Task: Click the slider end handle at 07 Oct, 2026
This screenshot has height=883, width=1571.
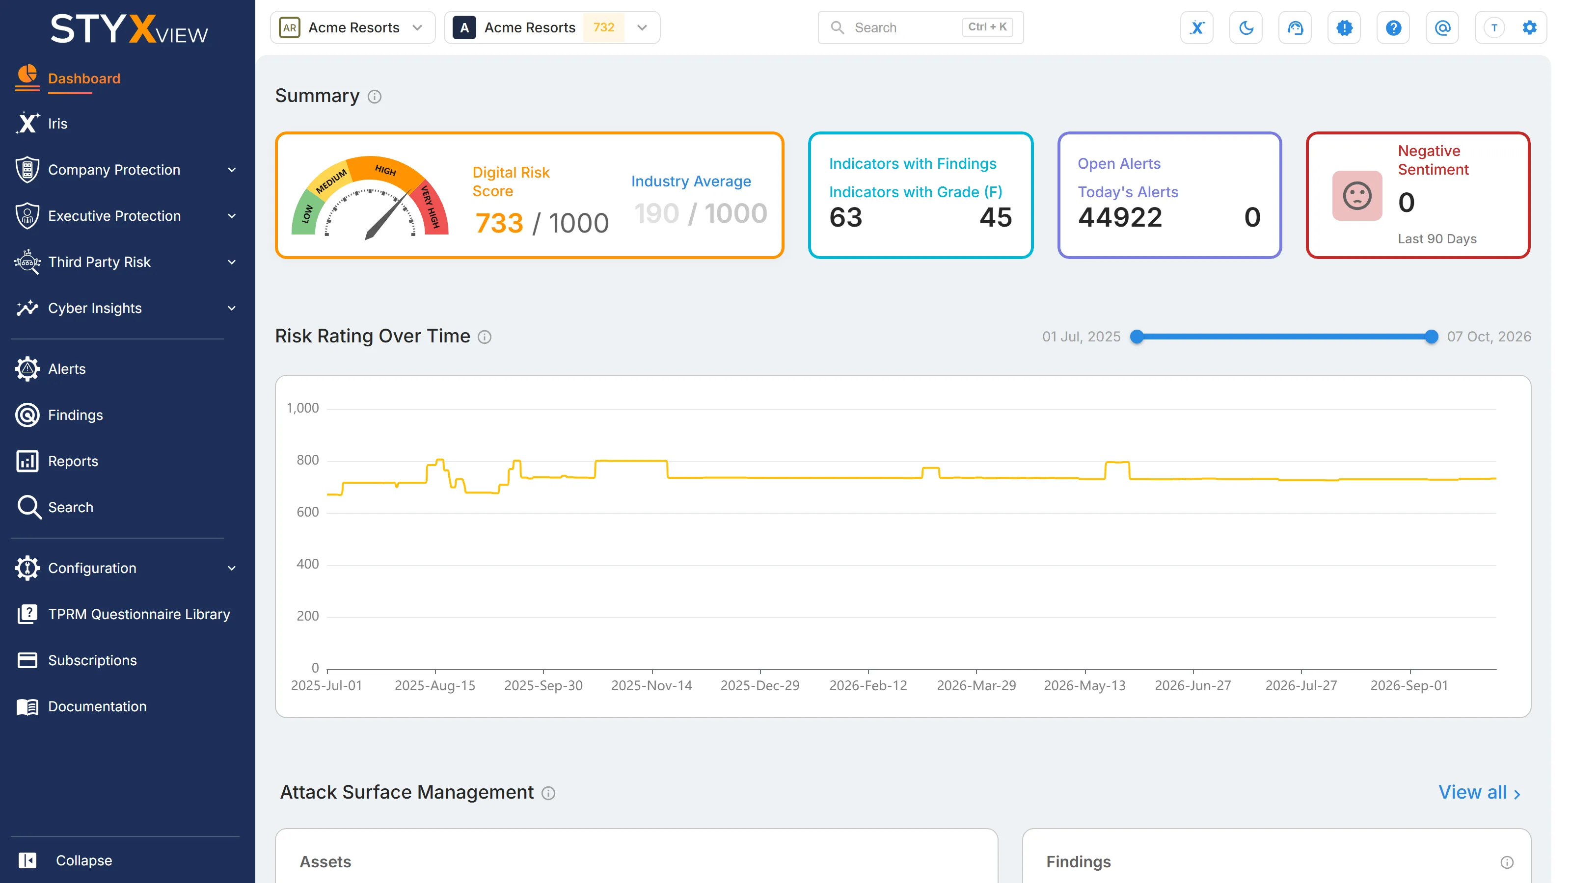Action: 1432,337
